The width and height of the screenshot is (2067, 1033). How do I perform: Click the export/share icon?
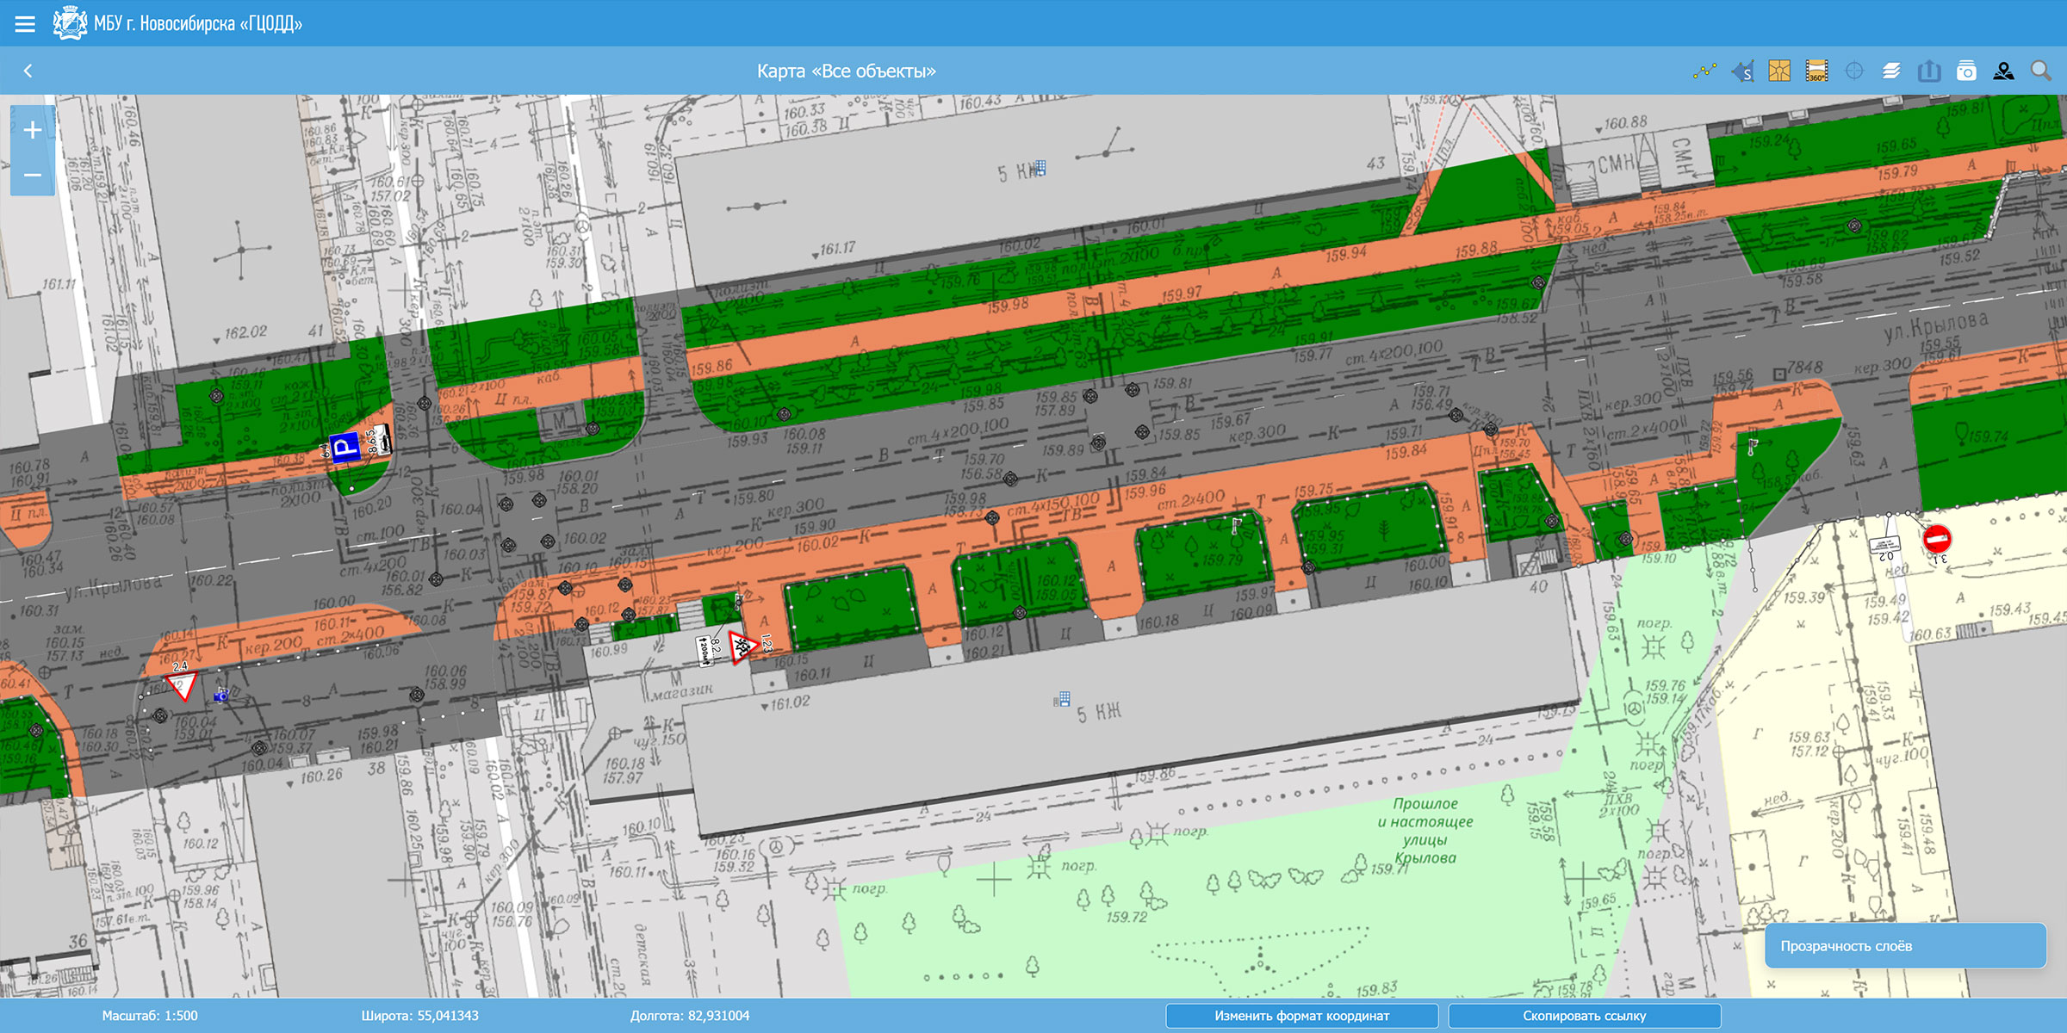click(1929, 71)
